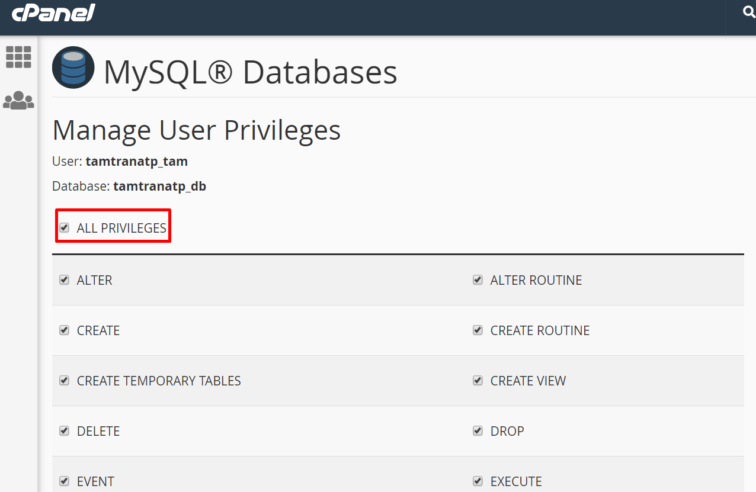This screenshot has height=492, width=756.
Task: Uncheck the ALTER ROUTINE privilege
Action: 478,280
